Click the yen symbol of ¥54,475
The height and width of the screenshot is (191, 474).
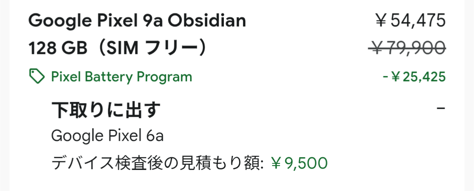click(381, 20)
